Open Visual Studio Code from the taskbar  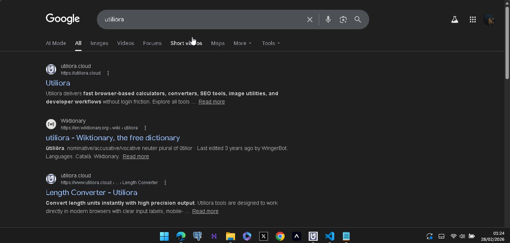[330, 236]
